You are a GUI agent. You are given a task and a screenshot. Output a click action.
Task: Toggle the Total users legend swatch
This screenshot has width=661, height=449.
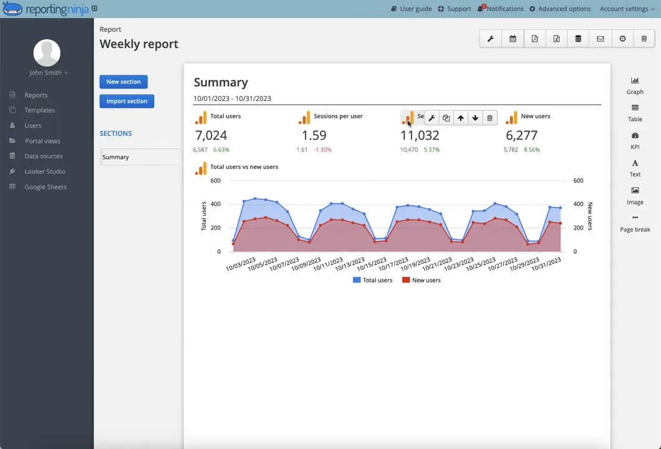point(357,280)
